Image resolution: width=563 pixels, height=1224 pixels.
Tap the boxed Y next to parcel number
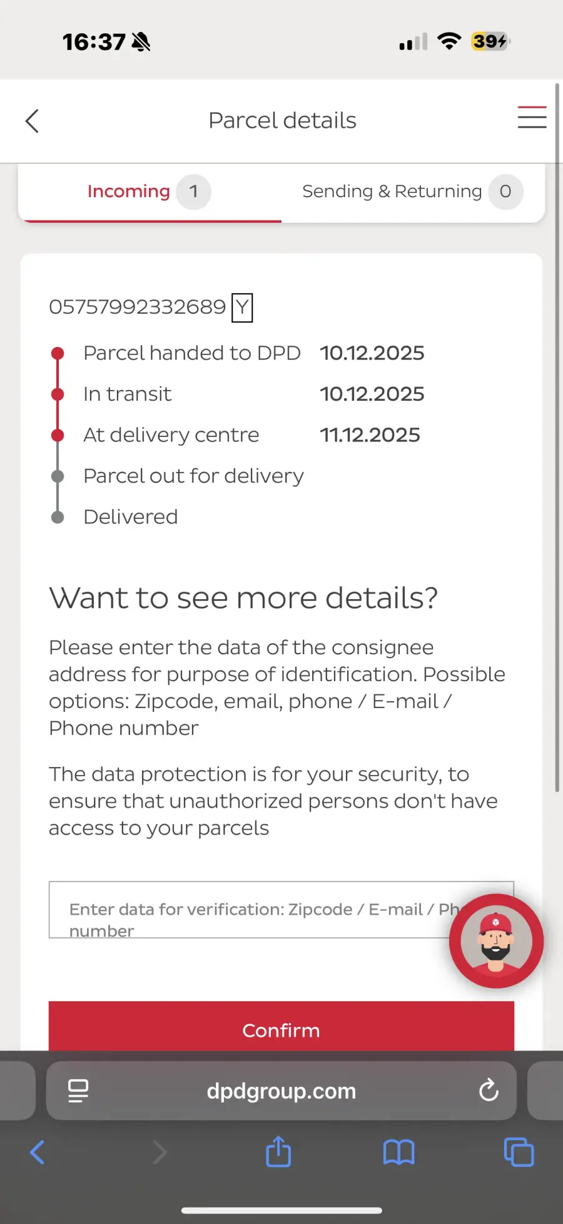point(242,307)
